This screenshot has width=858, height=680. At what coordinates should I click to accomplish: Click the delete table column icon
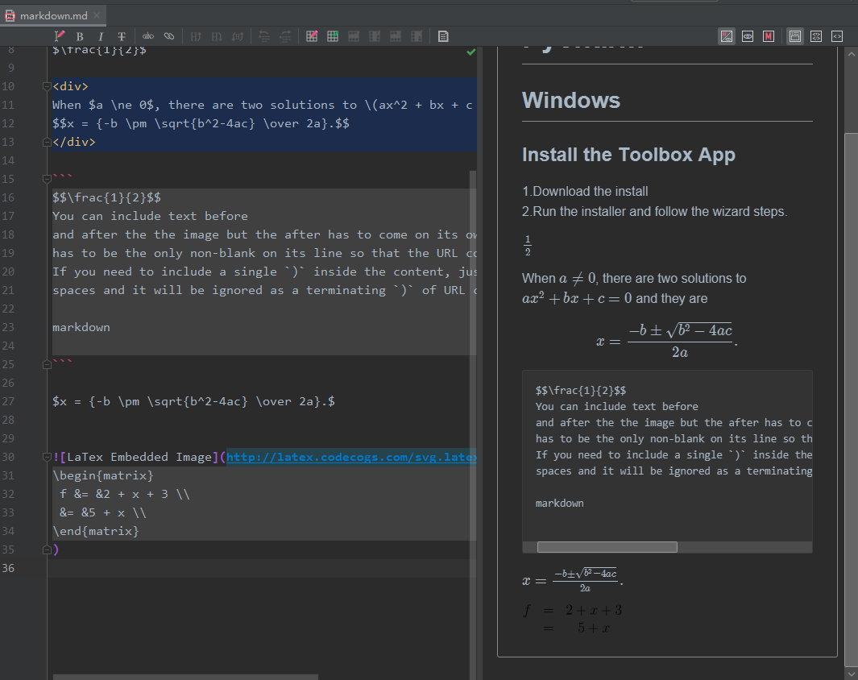(x=417, y=36)
